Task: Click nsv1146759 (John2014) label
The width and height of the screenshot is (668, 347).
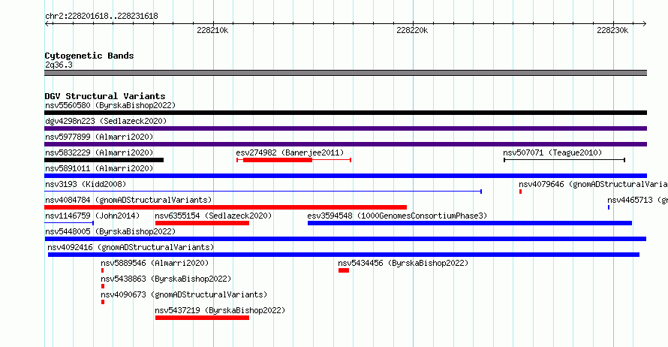Action: [x=92, y=216]
